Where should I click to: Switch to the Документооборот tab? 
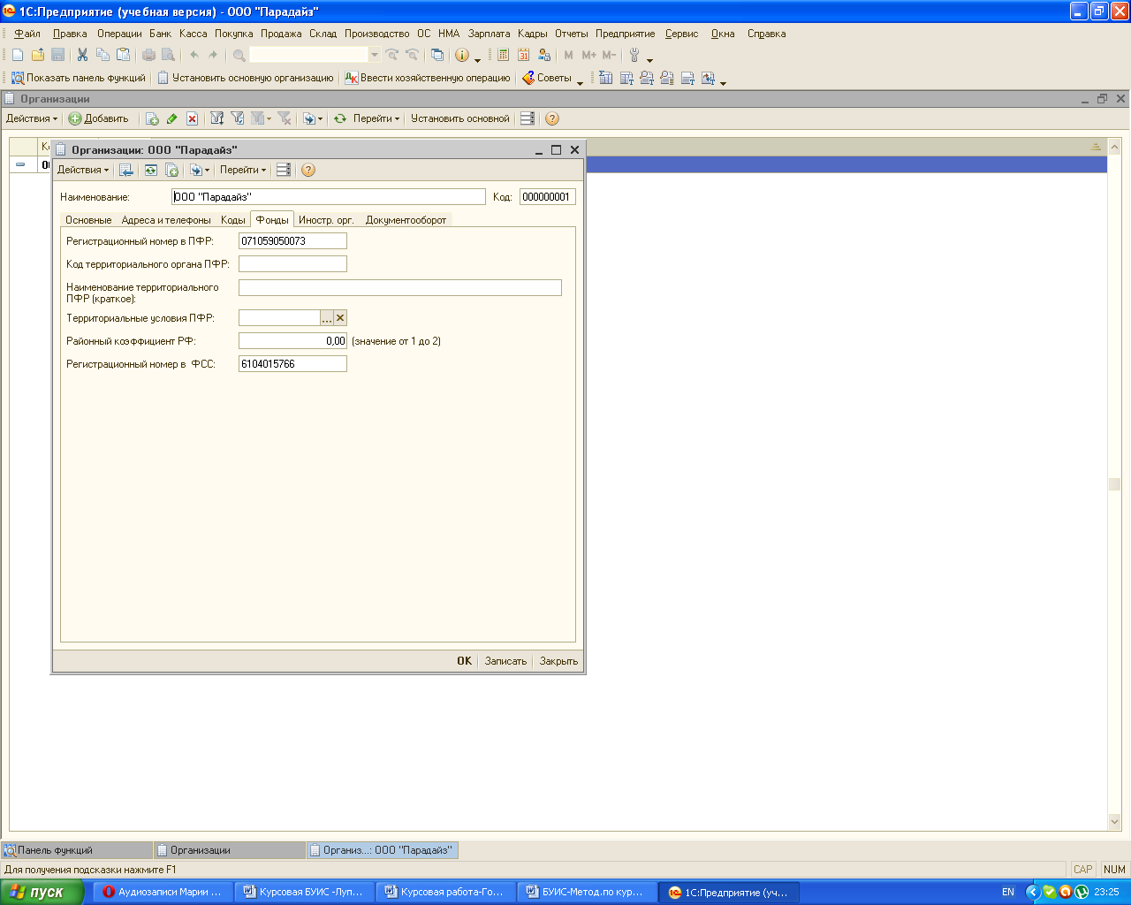[x=406, y=220]
